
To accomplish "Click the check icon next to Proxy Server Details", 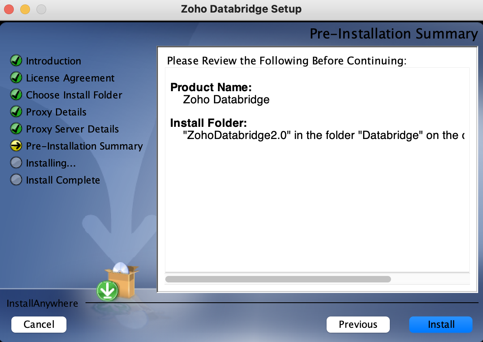I will pos(16,128).
